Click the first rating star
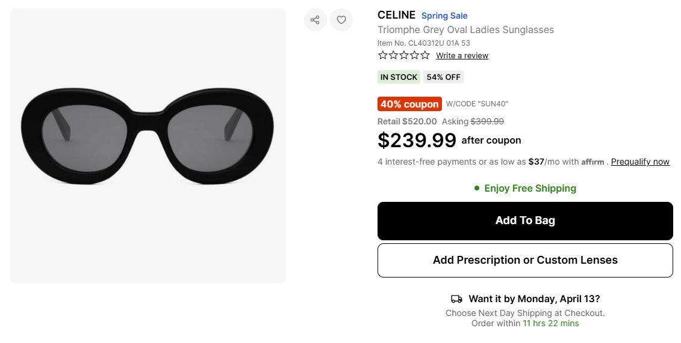Viewport: 681px width, 343px height. point(383,55)
